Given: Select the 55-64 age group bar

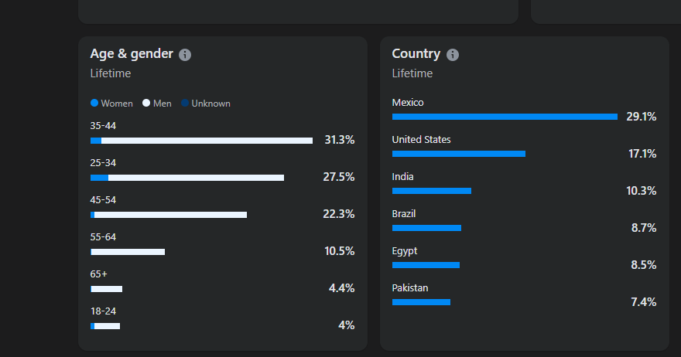Looking at the screenshot, I should 128,252.
